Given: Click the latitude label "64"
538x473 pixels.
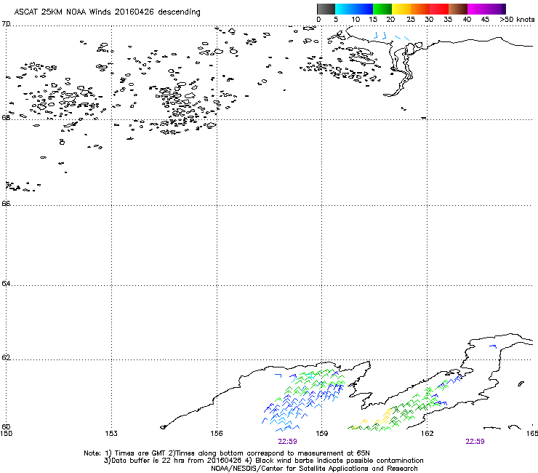Looking at the screenshot, I should click(6, 283).
